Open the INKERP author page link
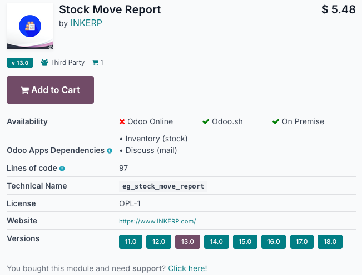This screenshot has height=275, width=362. point(86,23)
